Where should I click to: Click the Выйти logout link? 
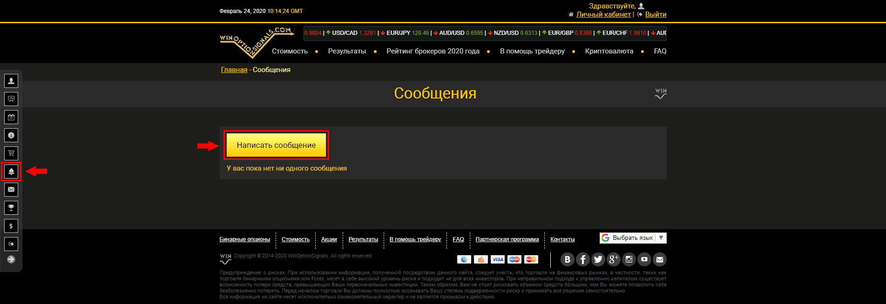(x=656, y=14)
